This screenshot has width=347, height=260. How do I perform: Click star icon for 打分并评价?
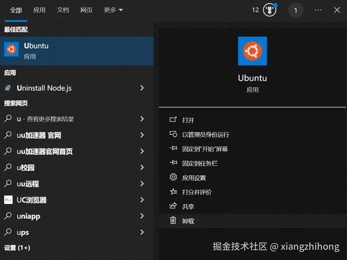173,192
